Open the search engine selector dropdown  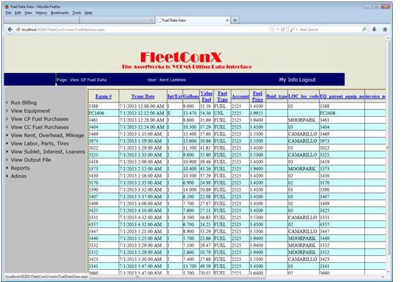pos(293,29)
